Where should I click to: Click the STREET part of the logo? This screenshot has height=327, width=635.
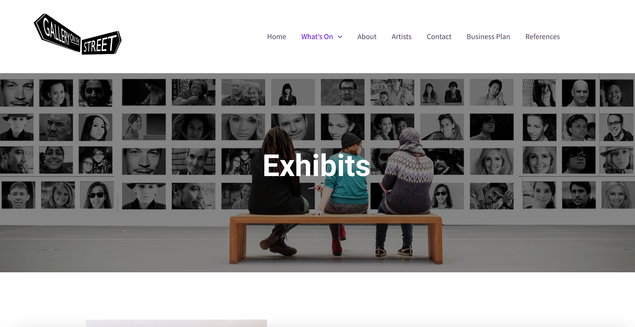102,43
